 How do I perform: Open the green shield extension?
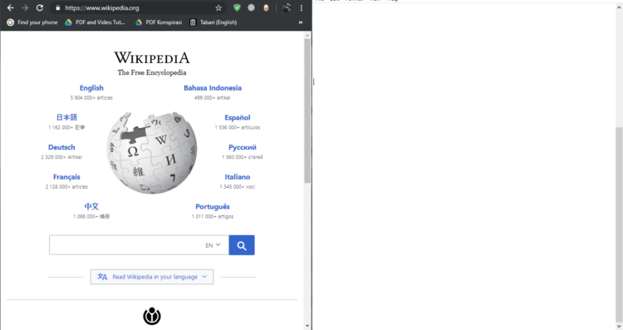pos(237,7)
